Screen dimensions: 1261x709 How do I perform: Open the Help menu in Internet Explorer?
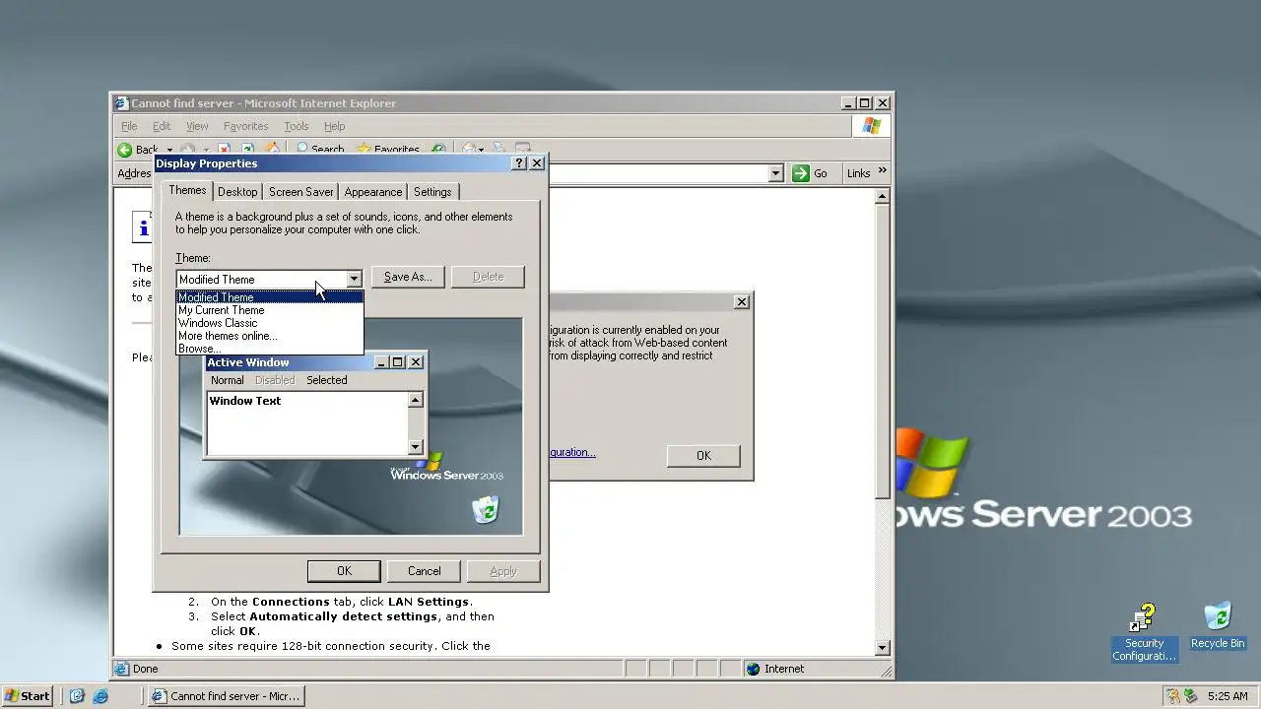pos(335,126)
